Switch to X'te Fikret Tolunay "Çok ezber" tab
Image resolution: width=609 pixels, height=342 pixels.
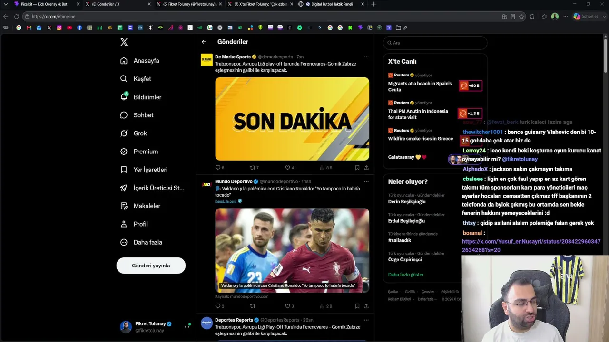(260, 4)
